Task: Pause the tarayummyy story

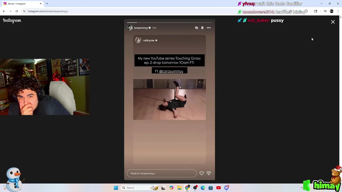Action: point(202,28)
